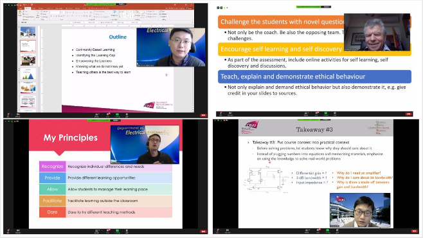
Task: Open the More options icon in My Principles window
Action: pyautogui.click(x=127, y=232)
